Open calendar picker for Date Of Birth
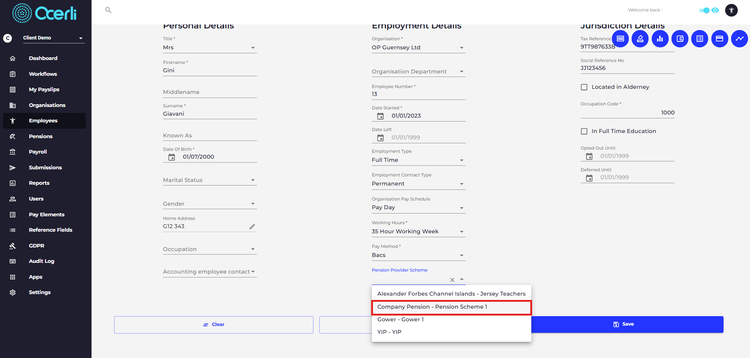This screenshot has height=358, width=750. pyautogui.click(x=172, y=157)
